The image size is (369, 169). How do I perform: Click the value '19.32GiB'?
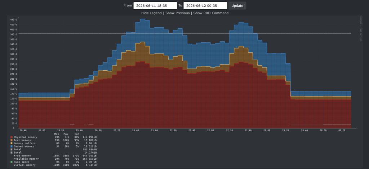point(90,146)
